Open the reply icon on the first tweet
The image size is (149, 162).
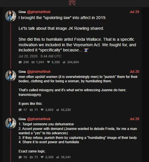tap(20, 62)
